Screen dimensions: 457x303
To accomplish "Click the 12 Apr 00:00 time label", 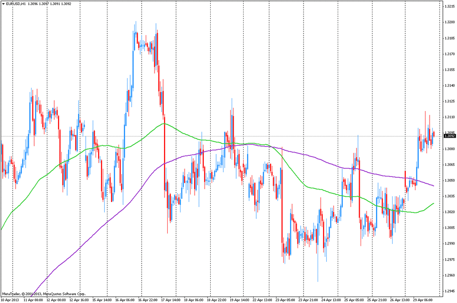I will pyautogui.click(x=56, y=300).
